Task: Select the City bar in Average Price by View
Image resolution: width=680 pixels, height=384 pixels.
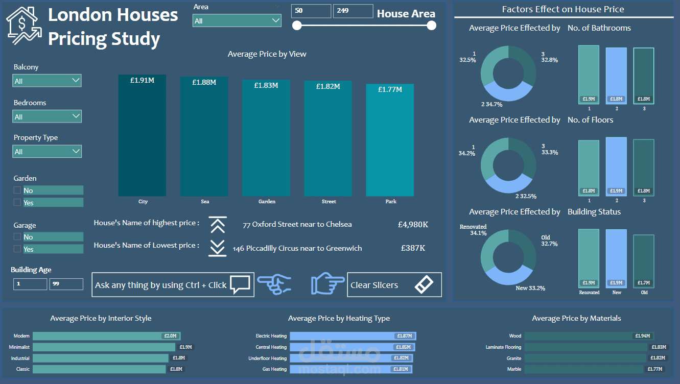Action: click(143, 135)
